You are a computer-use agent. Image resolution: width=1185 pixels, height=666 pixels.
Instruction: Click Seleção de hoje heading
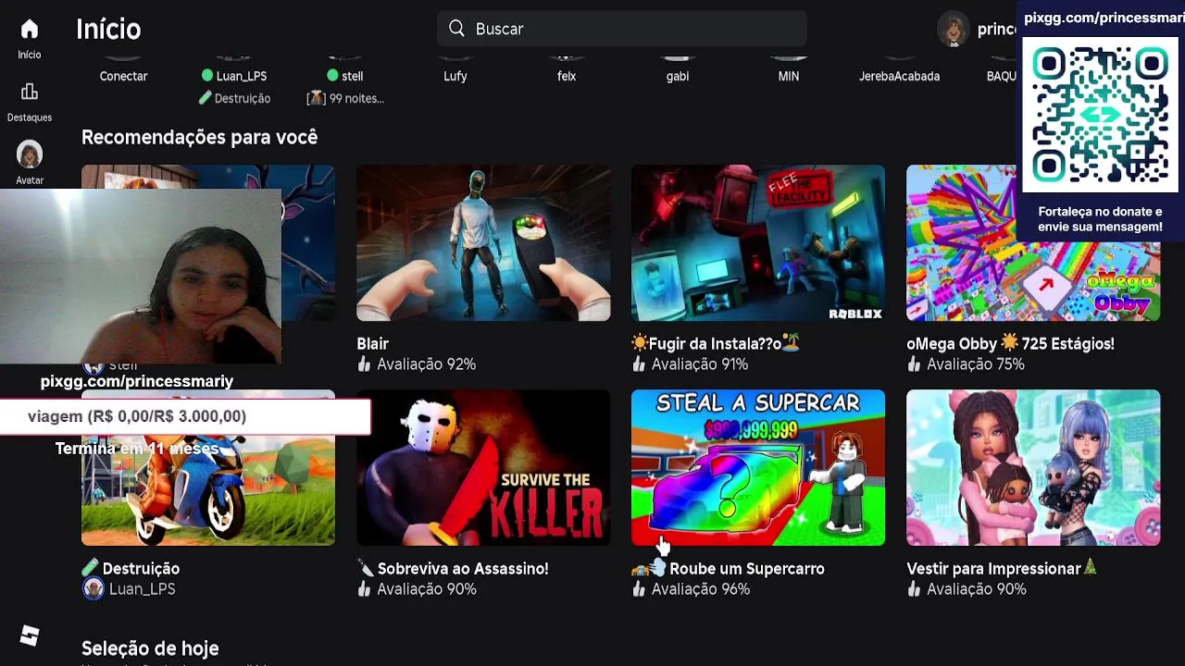click(x=150, y=648)
